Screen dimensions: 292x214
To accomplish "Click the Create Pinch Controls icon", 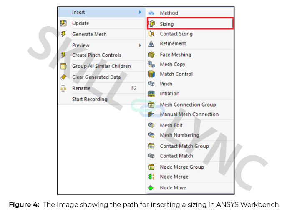I will point(63,55).
